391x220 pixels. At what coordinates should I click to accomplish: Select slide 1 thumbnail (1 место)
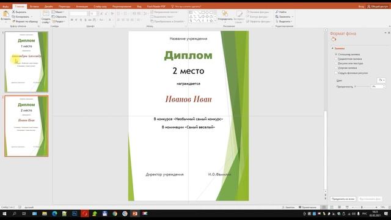pyautogui.click(x=26, y=62)
